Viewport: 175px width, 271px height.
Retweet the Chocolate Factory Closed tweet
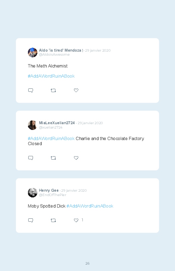pyautogui.click(x=53, y=158)
